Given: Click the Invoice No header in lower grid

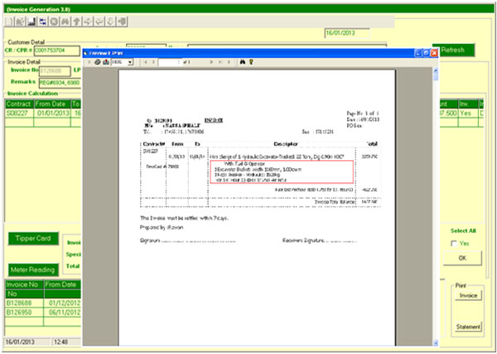Looking at the screenshot, I should [x=24, y=284].
